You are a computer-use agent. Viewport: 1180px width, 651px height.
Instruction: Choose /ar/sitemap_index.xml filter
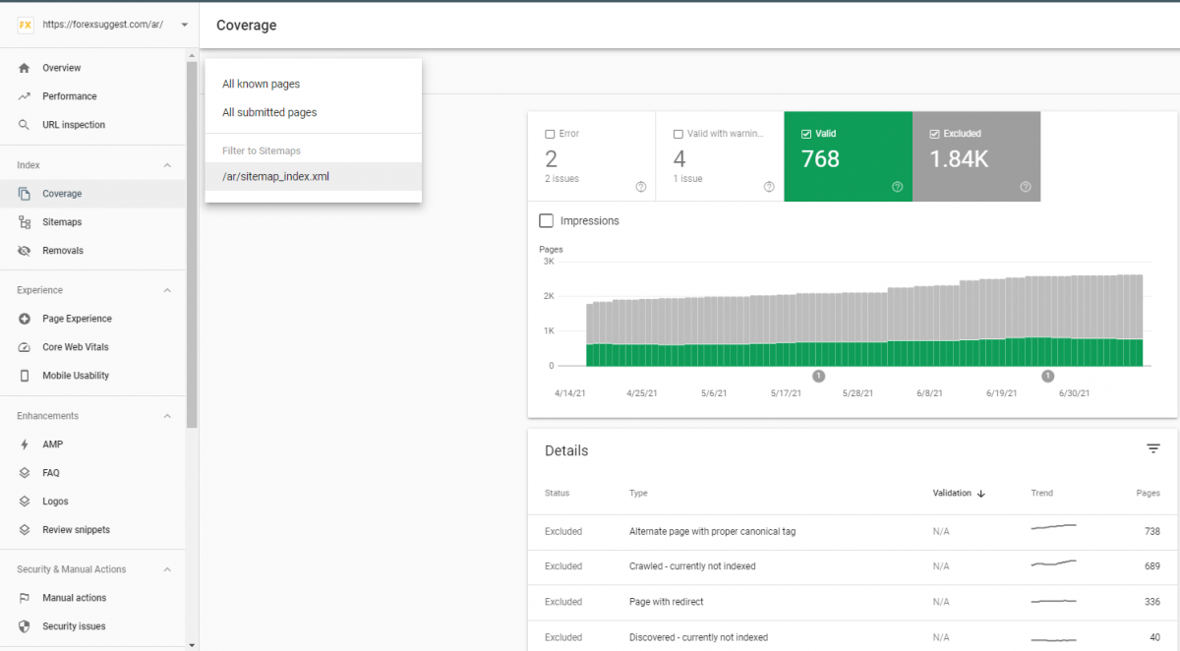point(313,176)
